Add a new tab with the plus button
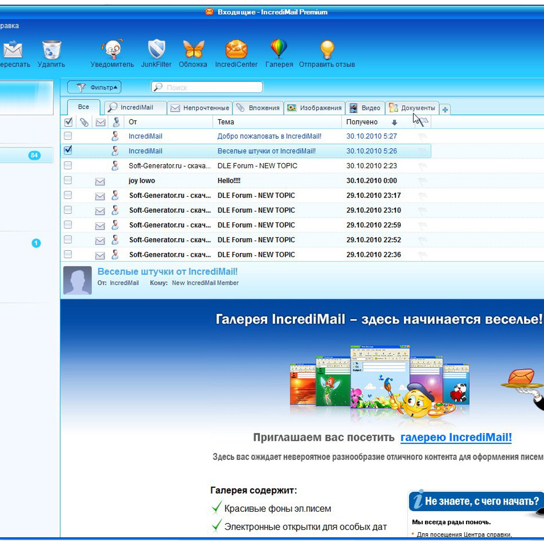 click(x=445, y=109)
